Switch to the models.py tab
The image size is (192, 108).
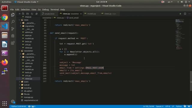(x=92, y=14)
